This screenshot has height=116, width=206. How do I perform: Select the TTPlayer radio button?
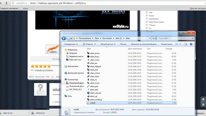pos(147,25)
